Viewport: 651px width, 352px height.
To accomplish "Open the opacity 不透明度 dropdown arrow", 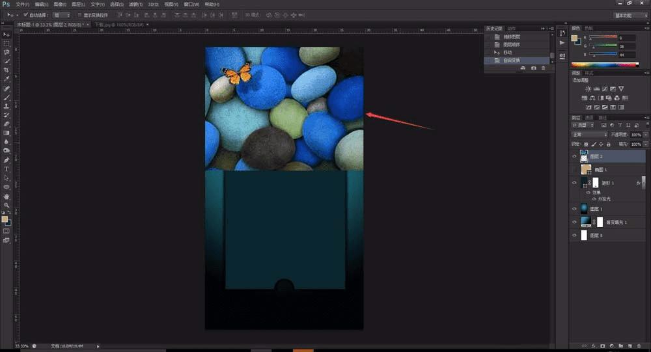I will coord(644,135).
